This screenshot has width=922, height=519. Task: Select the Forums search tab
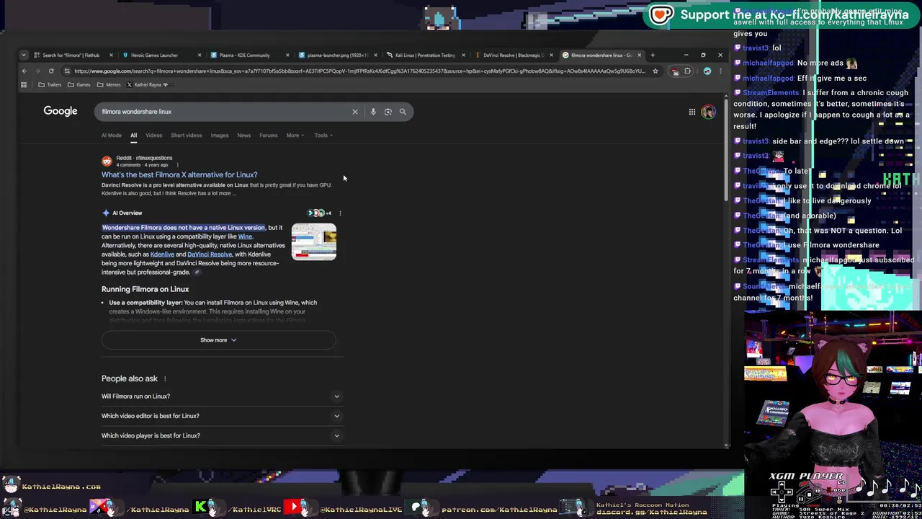pyautogui.click(x=269, y=136)
